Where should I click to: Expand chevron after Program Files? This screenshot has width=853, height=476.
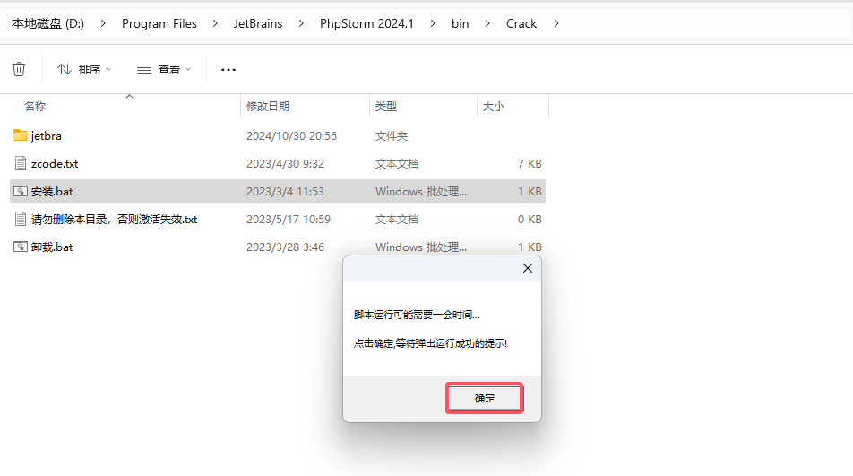pyautogui.click(x=215, y=23)
